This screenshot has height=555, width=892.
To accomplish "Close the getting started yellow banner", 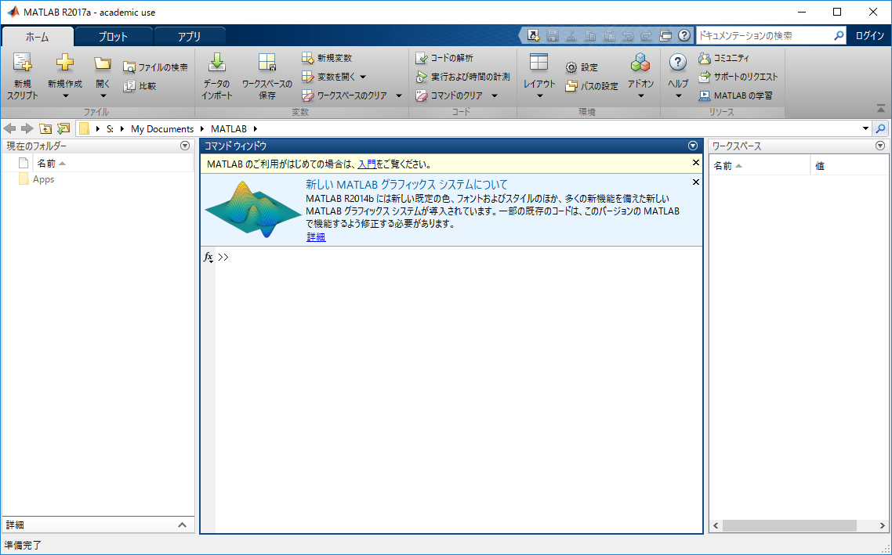I will pyautogui.click(x=696, y=163).
